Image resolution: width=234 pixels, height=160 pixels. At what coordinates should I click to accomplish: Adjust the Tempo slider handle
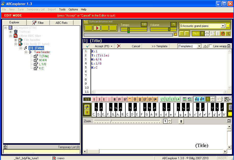point(128,29)
